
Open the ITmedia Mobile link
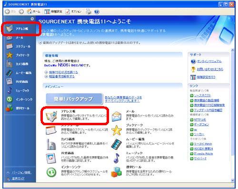pyautogui.click(x=203, y=154)
